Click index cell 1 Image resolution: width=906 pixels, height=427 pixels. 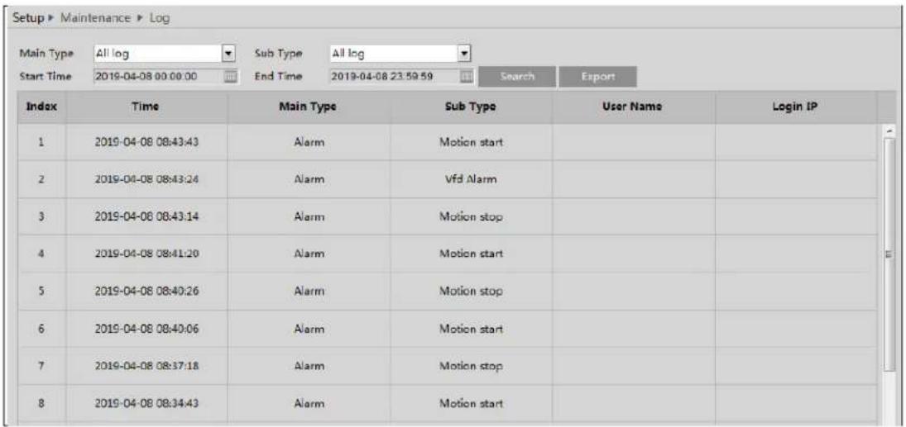(x=41, y=142)
